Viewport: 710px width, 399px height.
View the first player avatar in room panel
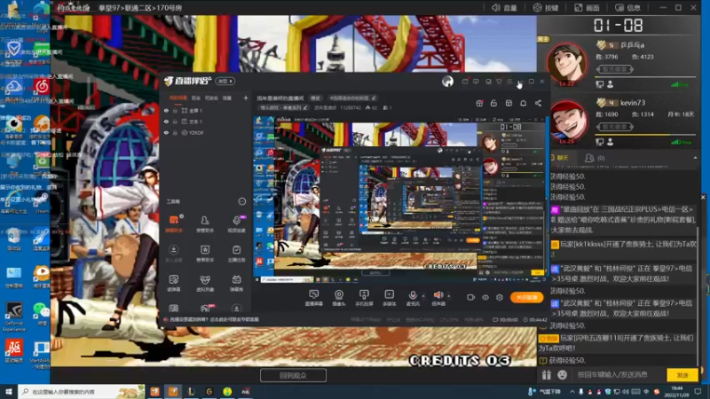(x=567, y=63)
